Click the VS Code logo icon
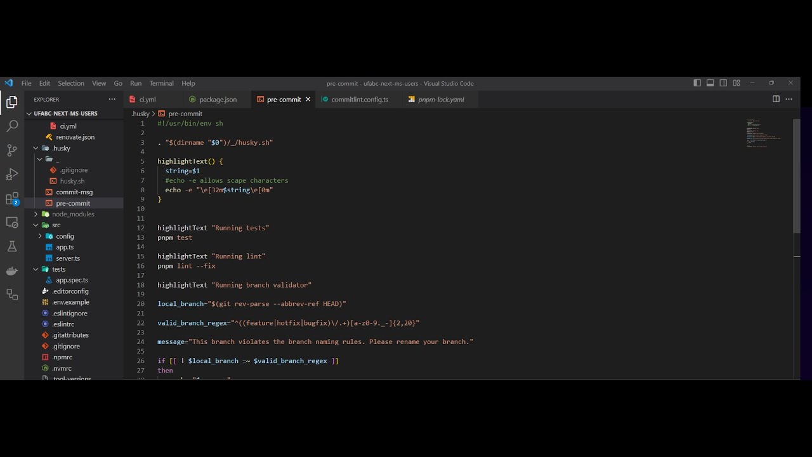This screenshot has width=812, height=457. 8,83
